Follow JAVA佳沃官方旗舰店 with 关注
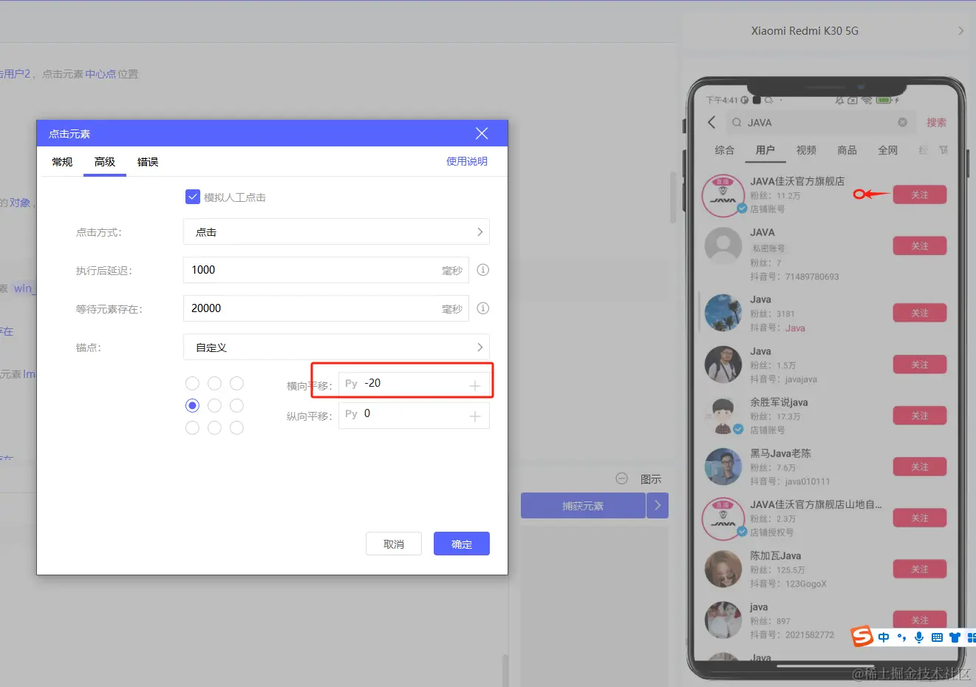The image size is (976, 687). 920,194
